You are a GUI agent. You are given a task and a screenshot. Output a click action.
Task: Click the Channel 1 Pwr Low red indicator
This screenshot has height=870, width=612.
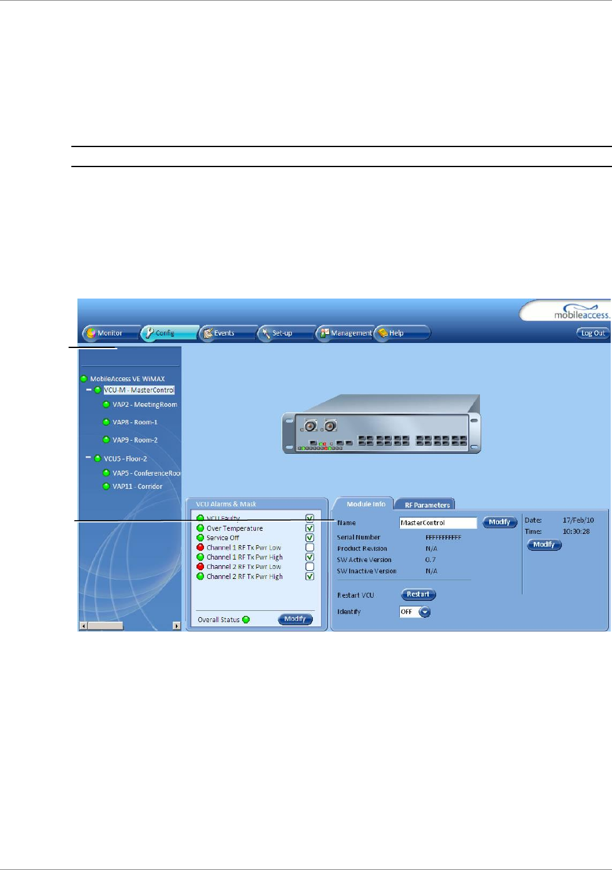(200, 547)
